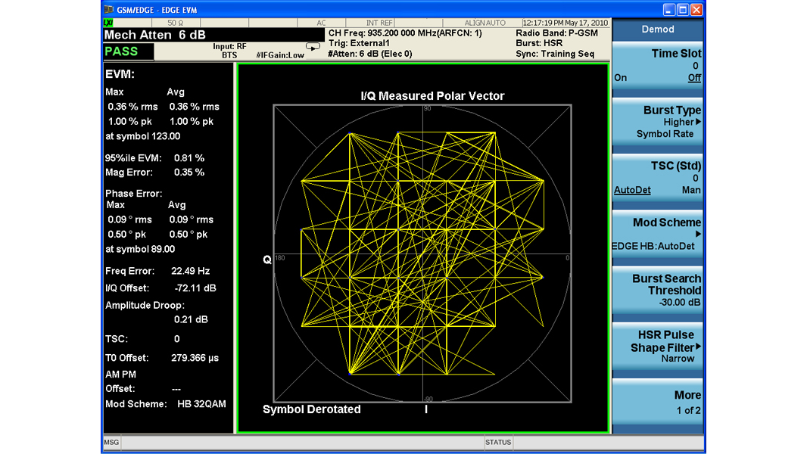Go to More 1 of 2 page
The height and width of the screenshot is (454, 807).
click(657, 402)
